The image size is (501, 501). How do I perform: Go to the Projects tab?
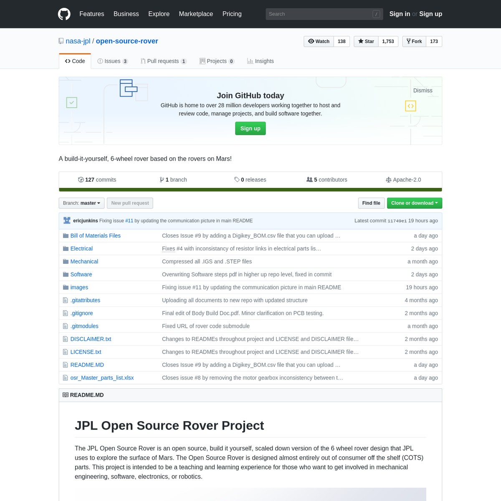coord(217,61)
